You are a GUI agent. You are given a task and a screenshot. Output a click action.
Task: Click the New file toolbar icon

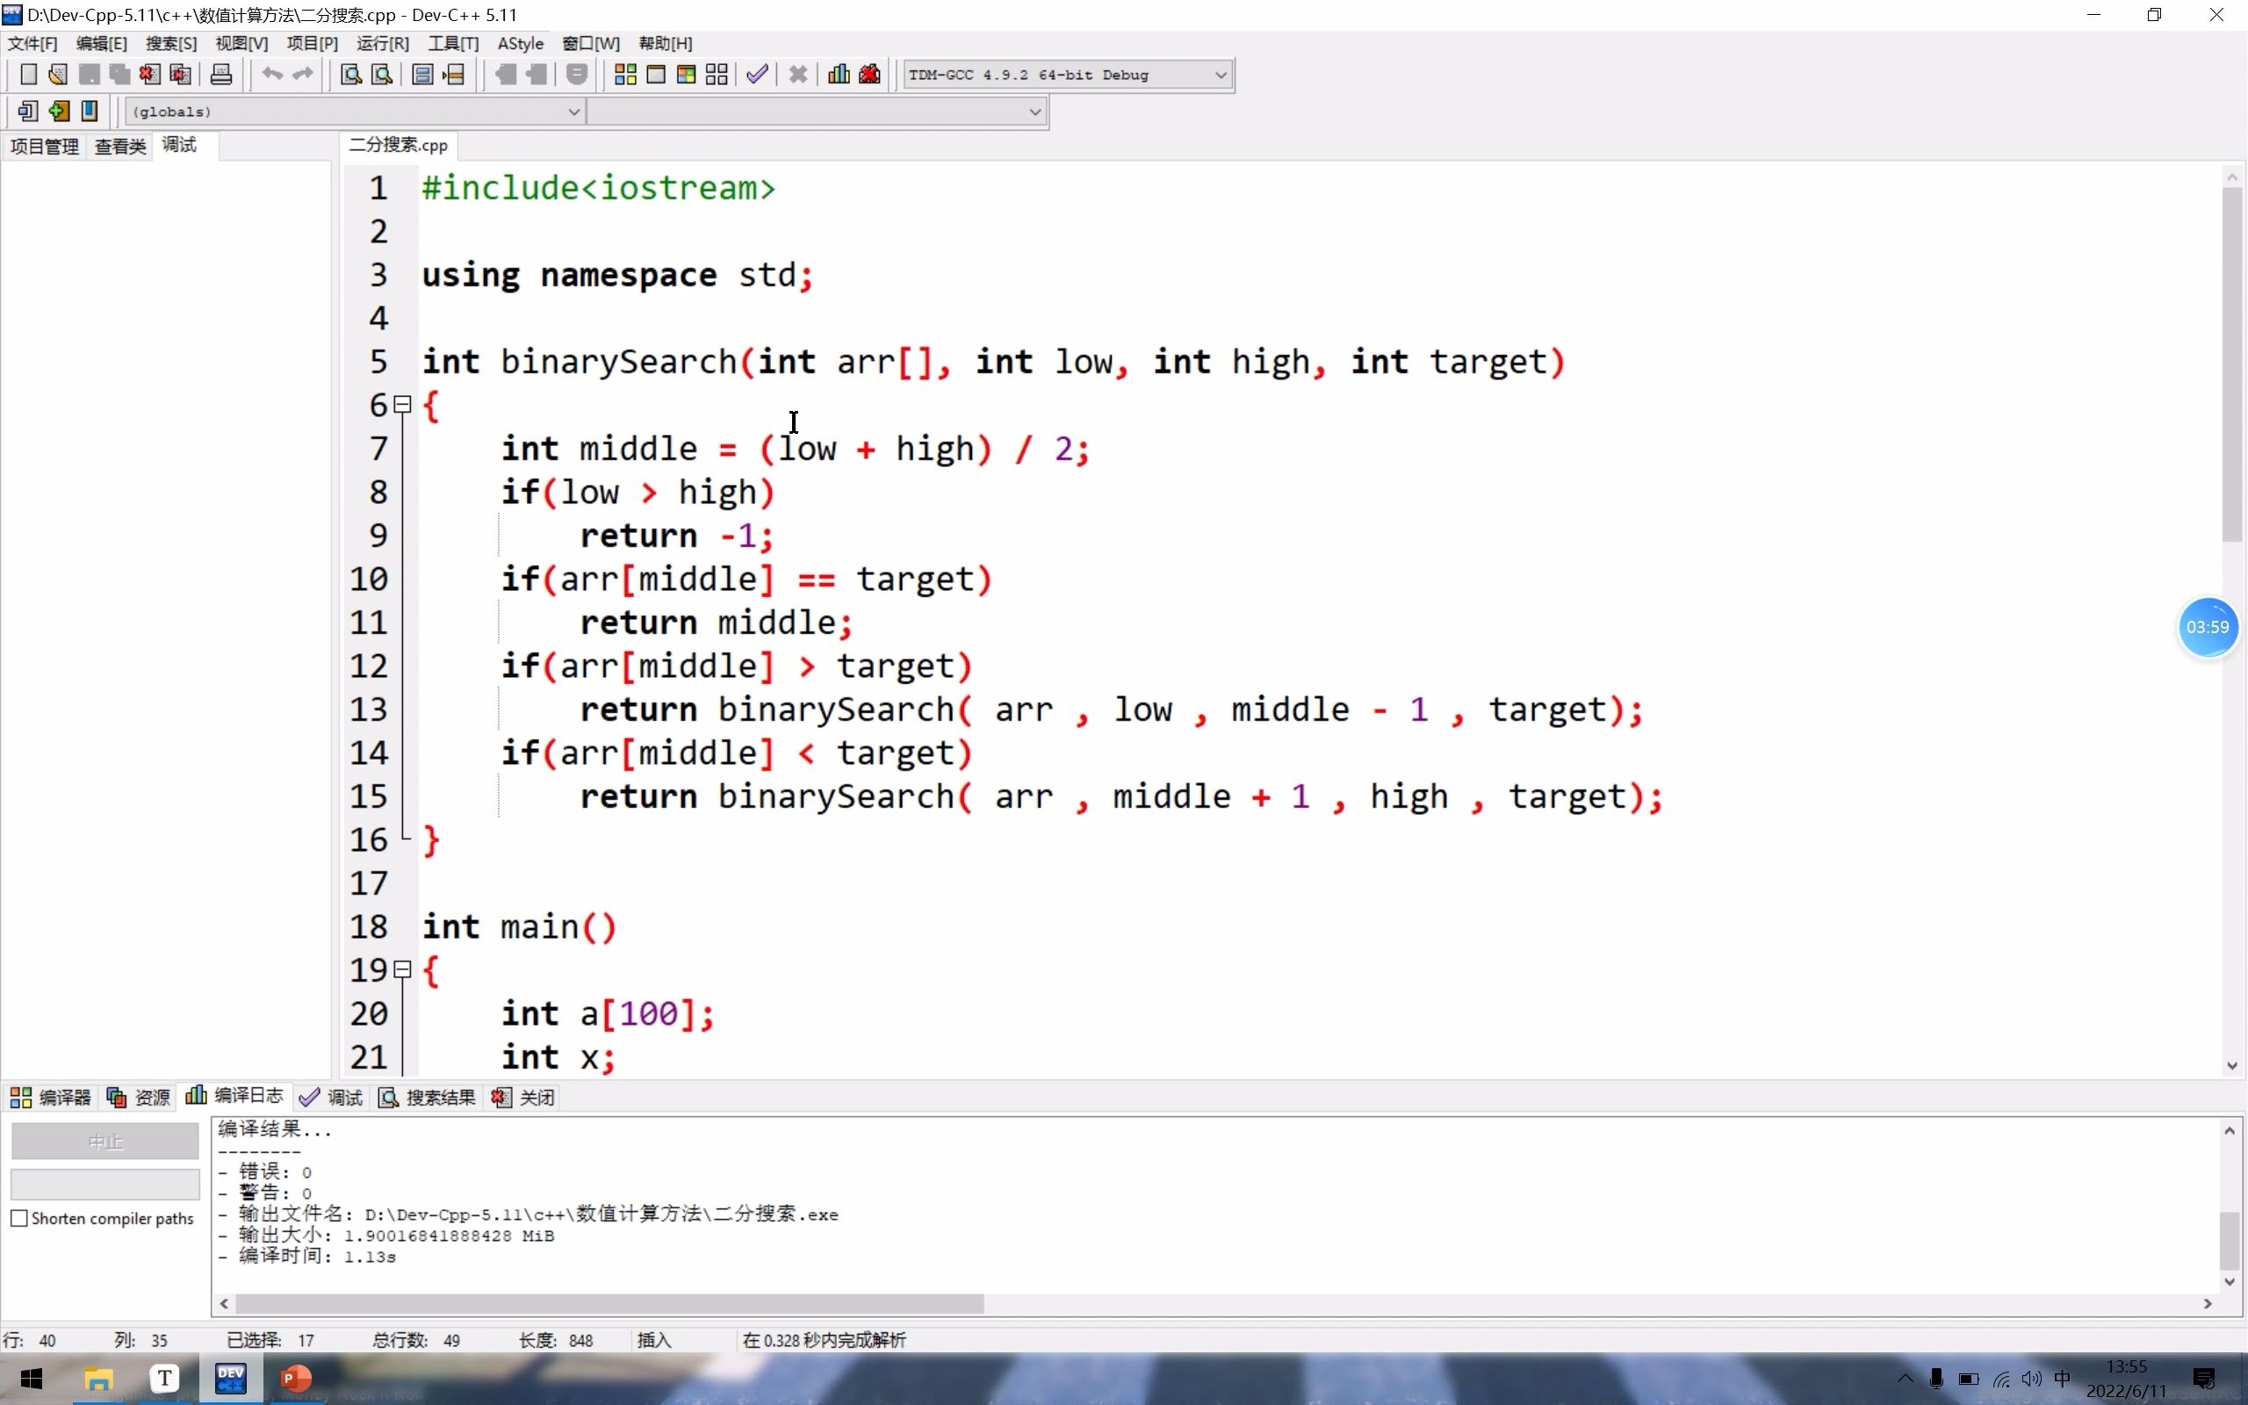click(x=29, y=75)
